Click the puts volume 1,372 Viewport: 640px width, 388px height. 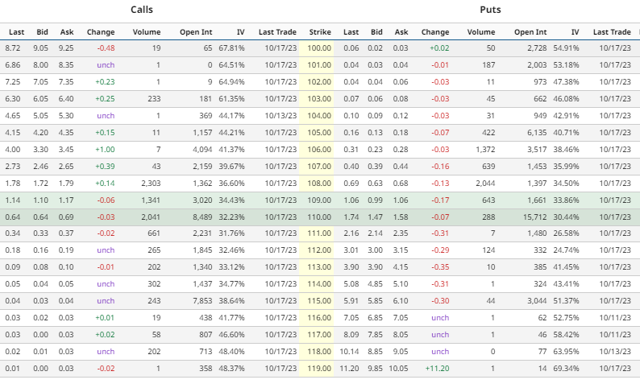tap(485, 150)
